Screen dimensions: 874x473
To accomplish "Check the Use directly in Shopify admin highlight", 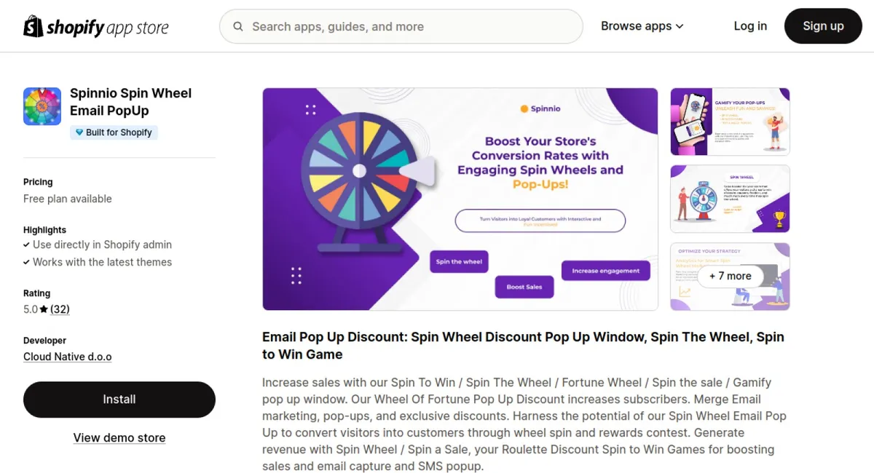I will (98, 245).
